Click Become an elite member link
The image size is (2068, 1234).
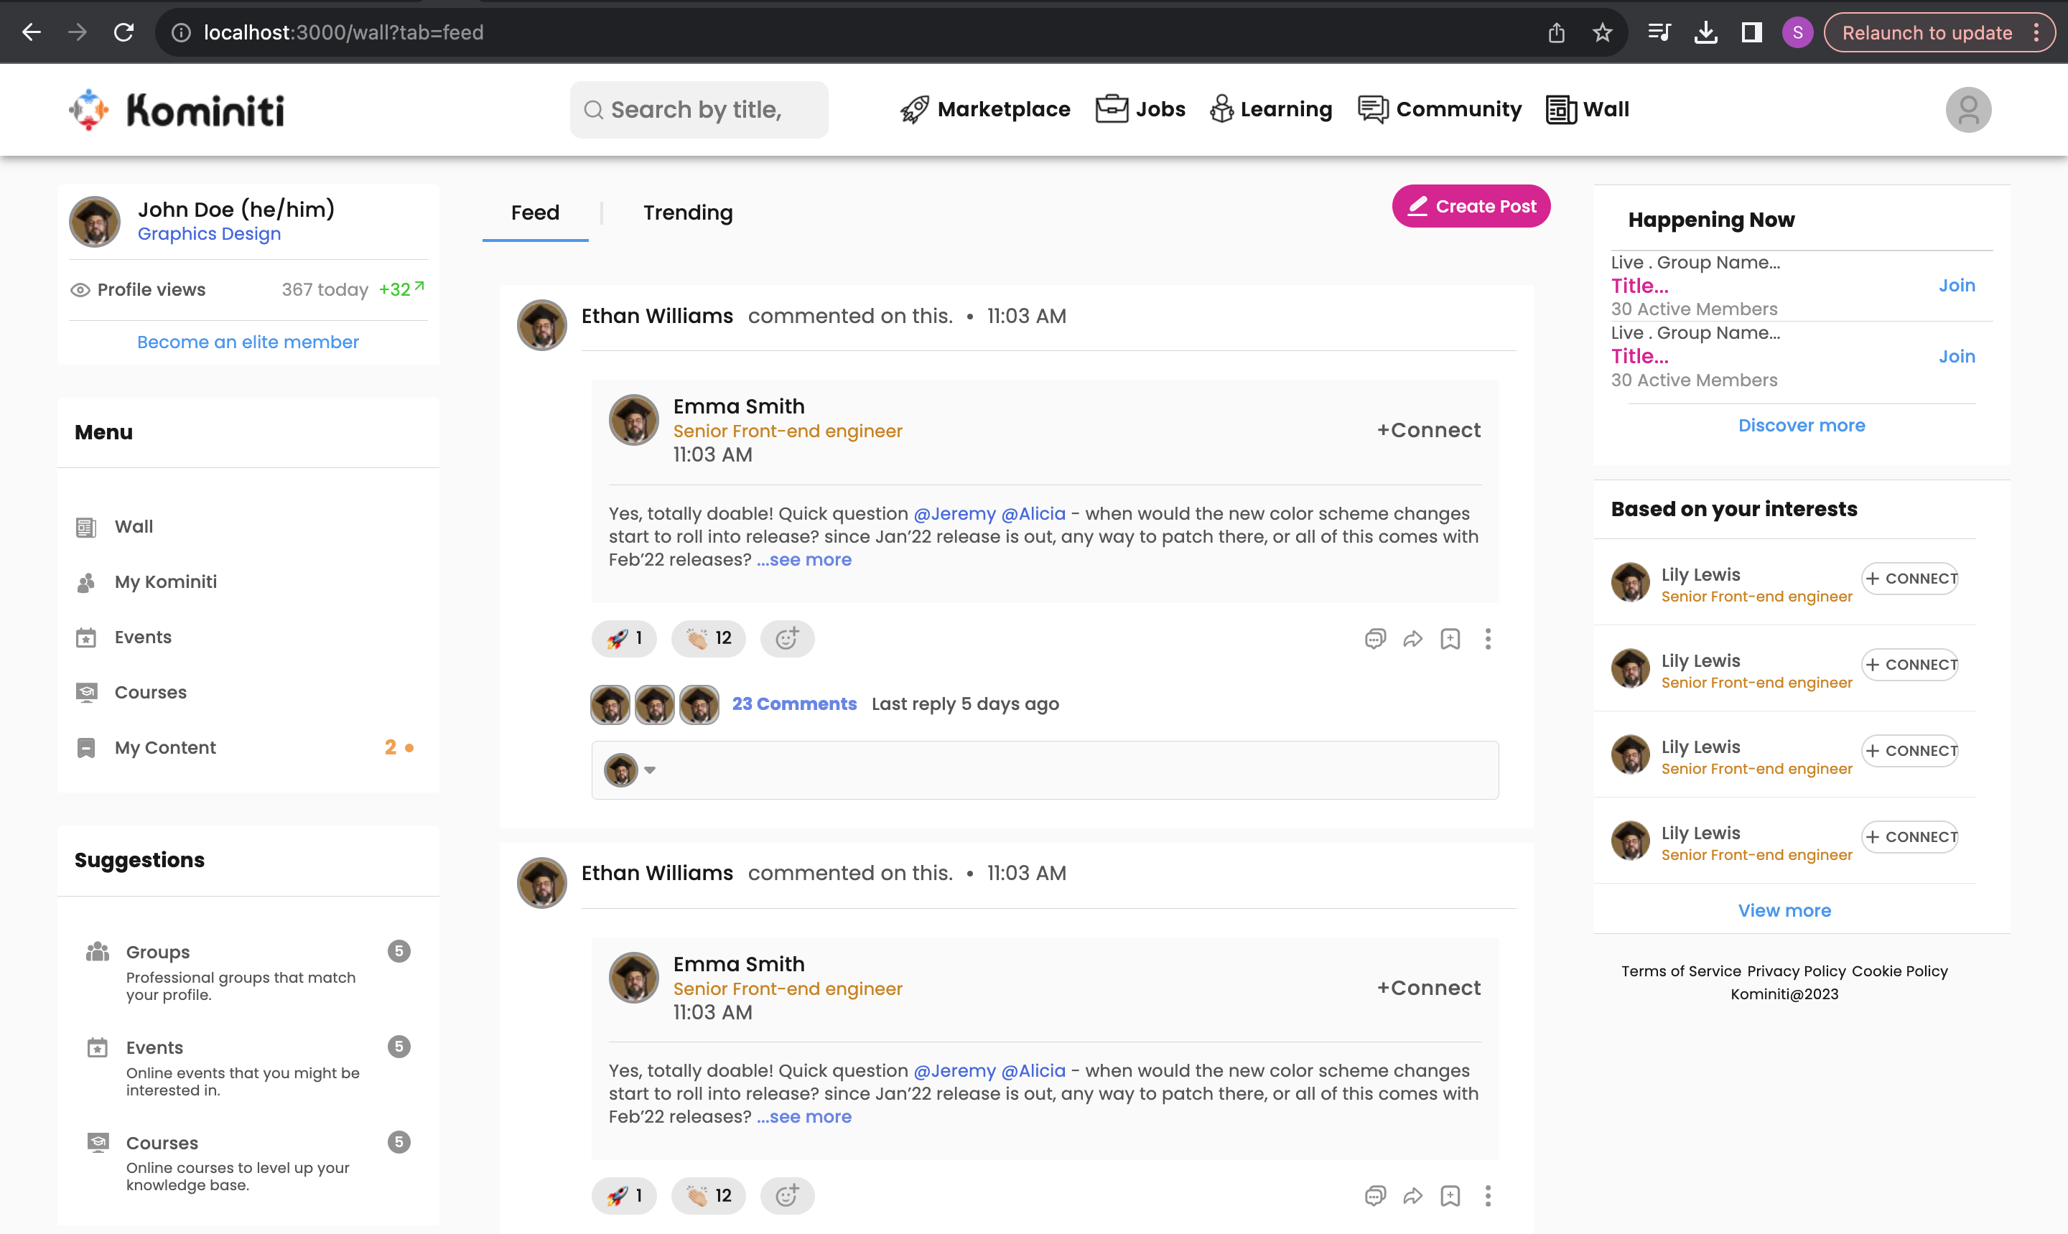[248, 342]
